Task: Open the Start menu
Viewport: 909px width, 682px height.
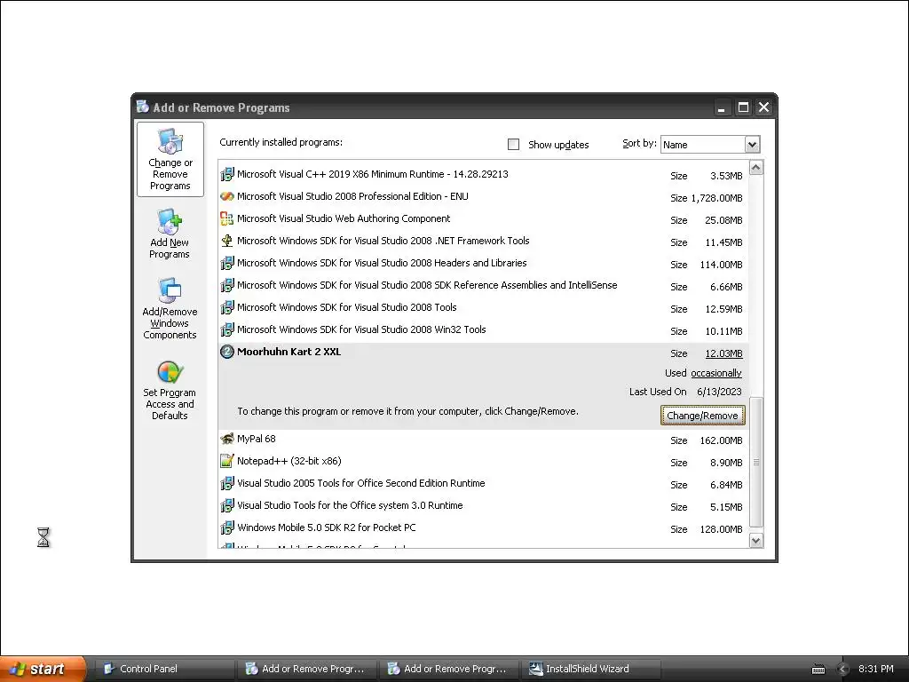Action: point(43,669)
